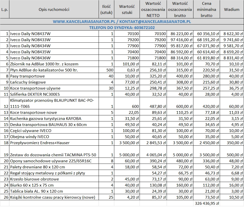This screenshot has height=207, width=244.
Task: Select the 'Iveco Daily NO8436W' cell
Action: 54,58
